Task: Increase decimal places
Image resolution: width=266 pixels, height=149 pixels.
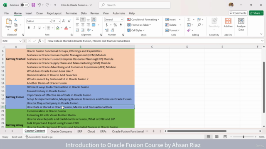Action: coord(107,30)
